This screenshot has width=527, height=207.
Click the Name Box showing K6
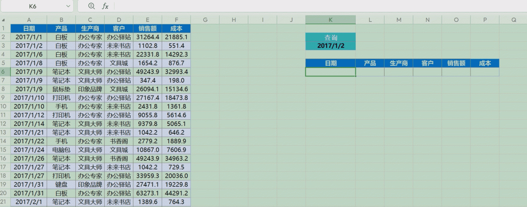pos(33,6)
